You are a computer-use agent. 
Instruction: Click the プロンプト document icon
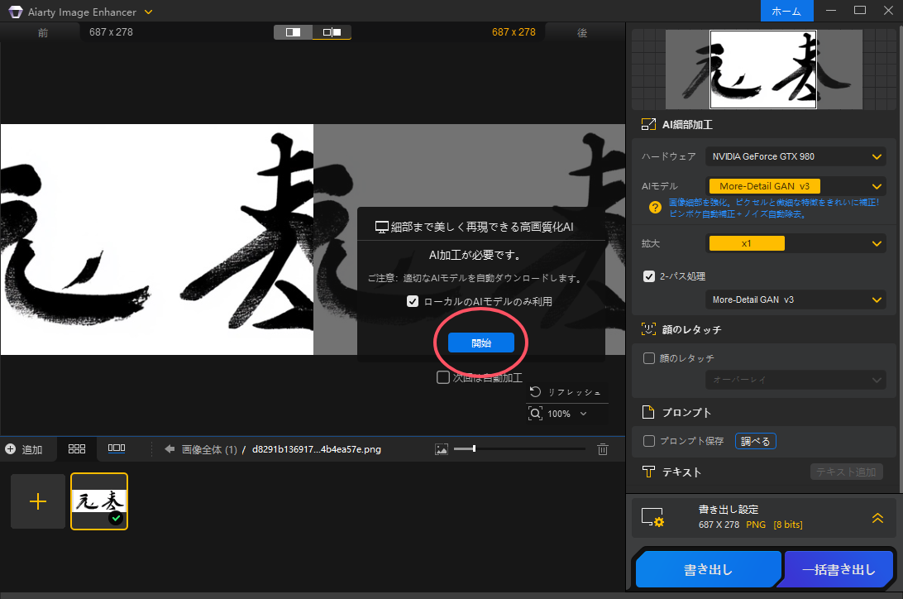(x=648, y=412)
